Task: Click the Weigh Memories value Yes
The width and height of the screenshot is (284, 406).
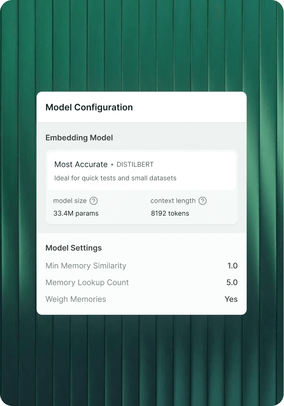Action: point(231,299)
